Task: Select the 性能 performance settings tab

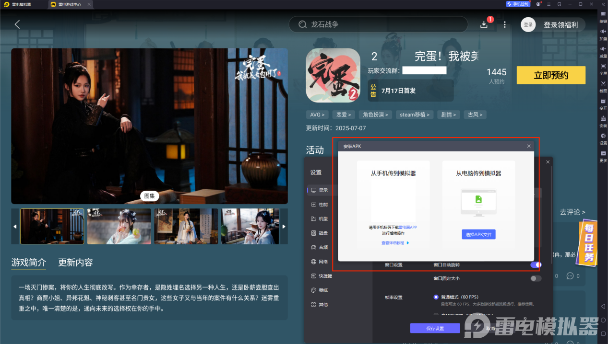Action: [x=320, y=205]
